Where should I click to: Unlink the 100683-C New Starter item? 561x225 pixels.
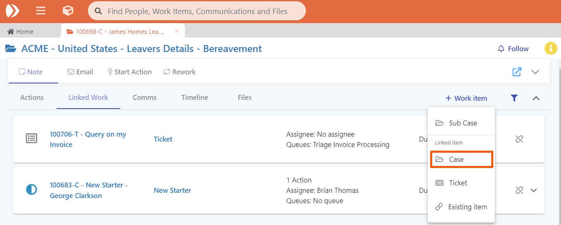519,190
